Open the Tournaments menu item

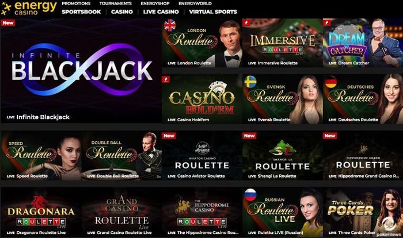coord(115,3)
